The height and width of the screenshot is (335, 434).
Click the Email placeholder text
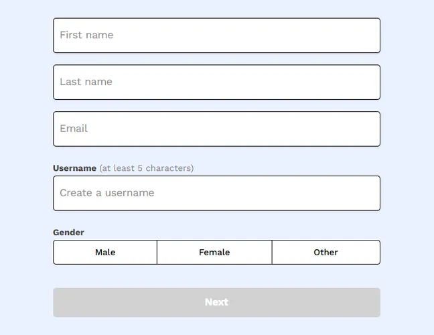click(x=74, y=129)
